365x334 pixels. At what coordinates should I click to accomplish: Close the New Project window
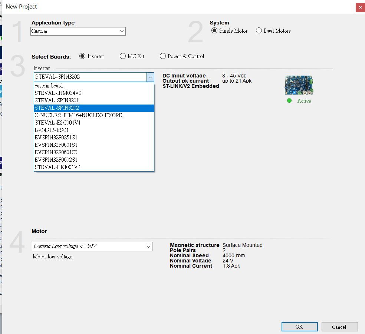click(x=360, y=7)
